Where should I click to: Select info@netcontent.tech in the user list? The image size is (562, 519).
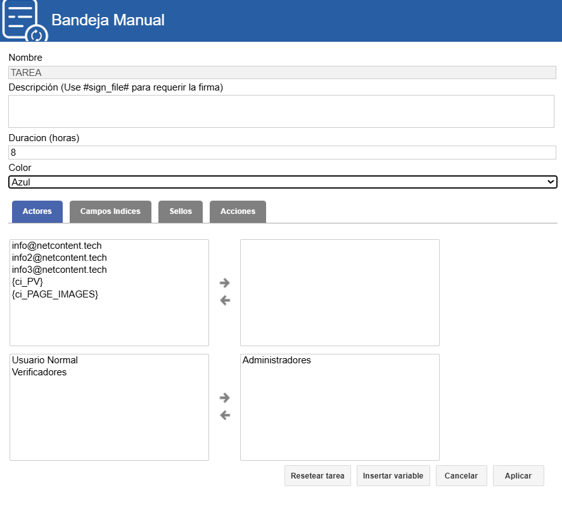point(57,246)
